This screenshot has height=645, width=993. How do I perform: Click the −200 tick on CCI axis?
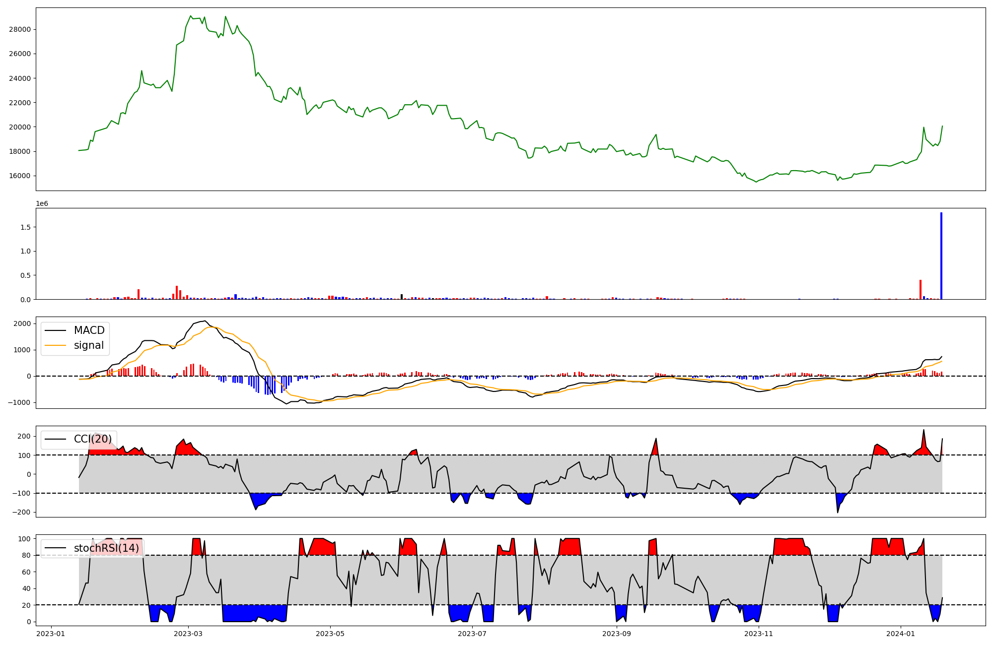21,512
